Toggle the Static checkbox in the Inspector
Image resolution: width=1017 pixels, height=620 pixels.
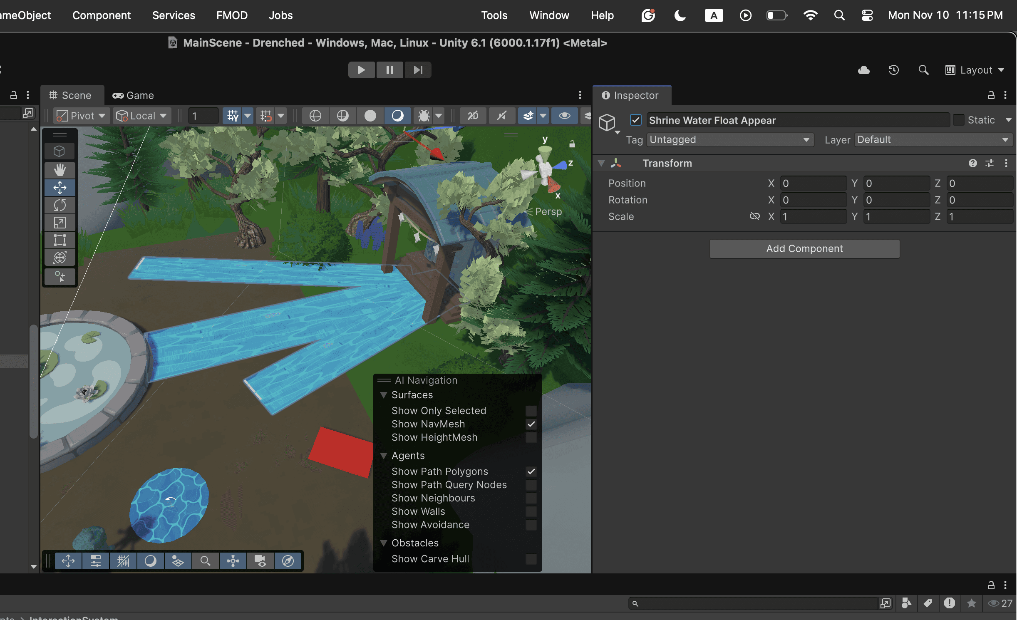958,120
